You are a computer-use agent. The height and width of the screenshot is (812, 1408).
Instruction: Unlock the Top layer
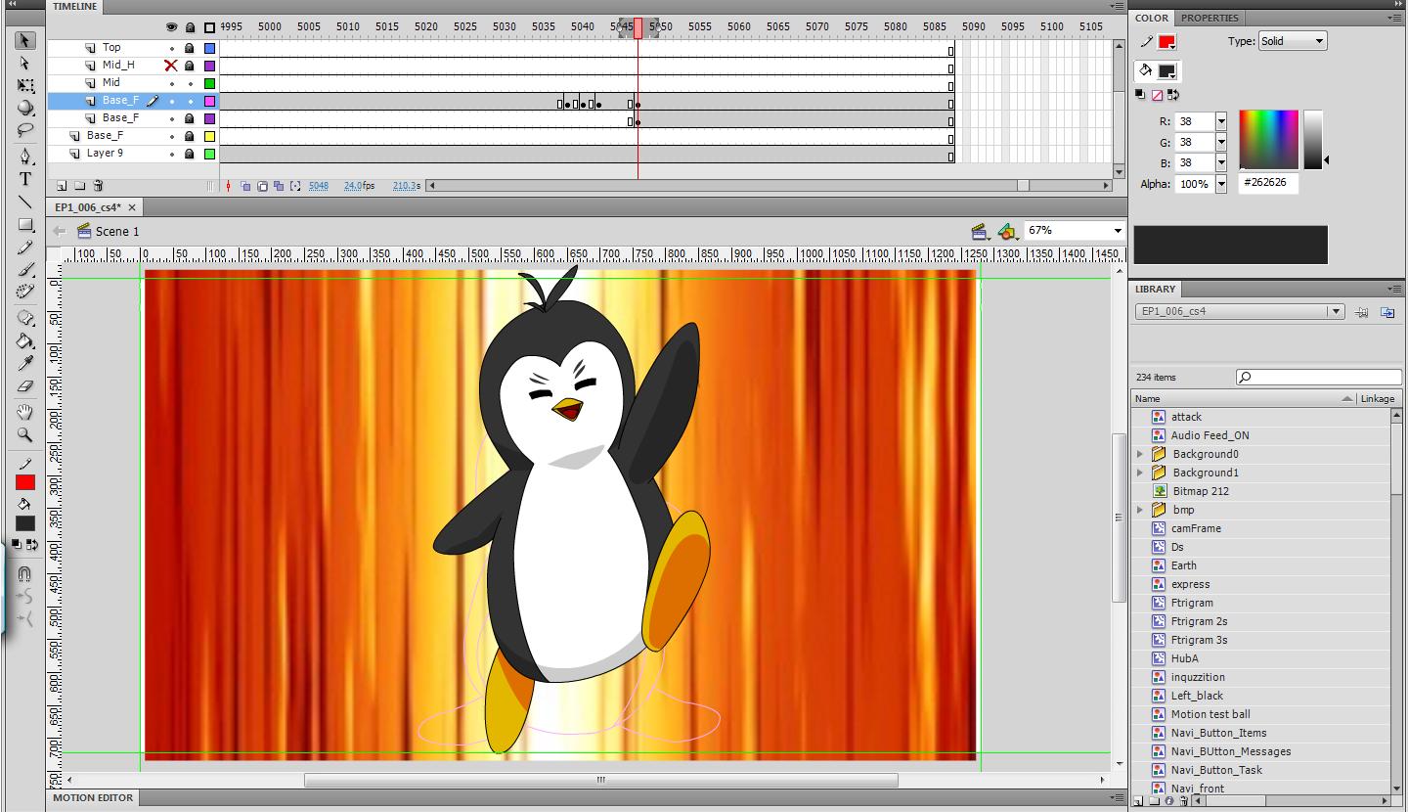point(190,48)
